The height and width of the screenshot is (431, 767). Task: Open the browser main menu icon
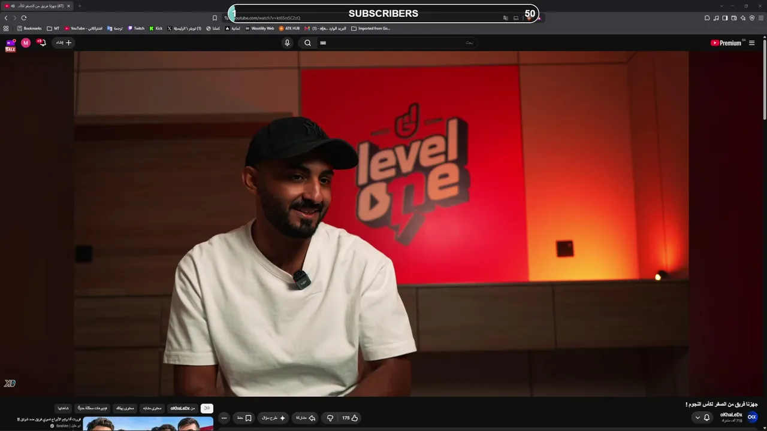click(x=761, y=18)
